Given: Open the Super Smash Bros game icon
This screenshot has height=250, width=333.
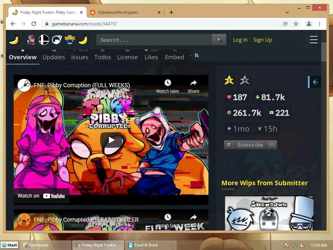Looking at the screenshot, I should click(44, 40).
